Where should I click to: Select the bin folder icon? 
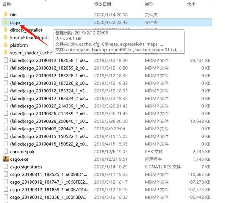click(6, 14)
